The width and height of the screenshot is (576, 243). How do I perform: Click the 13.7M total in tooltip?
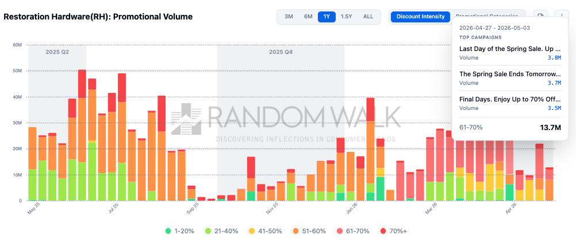[550, 127]
